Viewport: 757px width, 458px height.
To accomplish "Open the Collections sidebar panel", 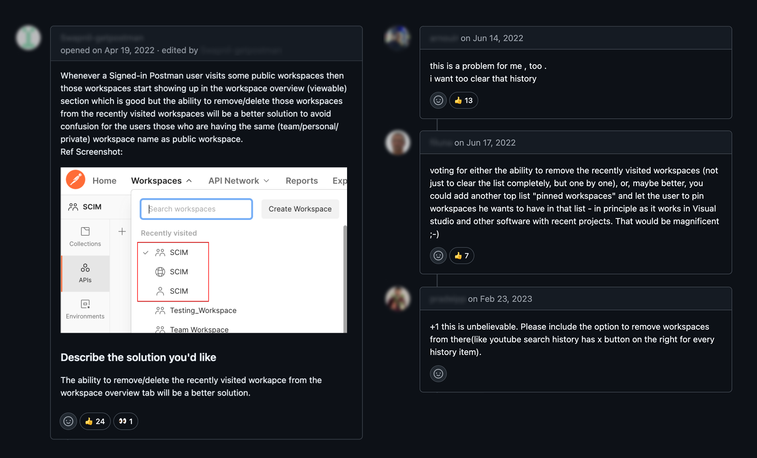I will (x=85, y=236).
